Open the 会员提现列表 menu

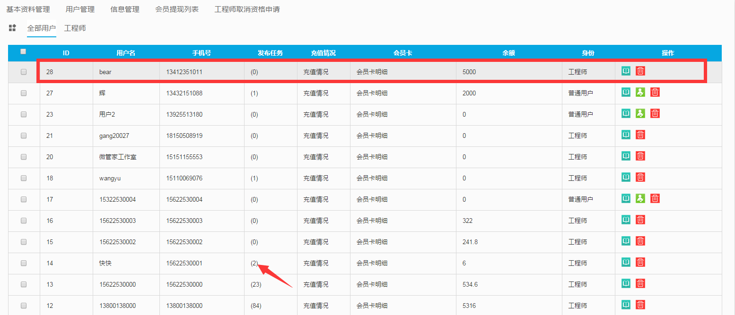point(177,9)
